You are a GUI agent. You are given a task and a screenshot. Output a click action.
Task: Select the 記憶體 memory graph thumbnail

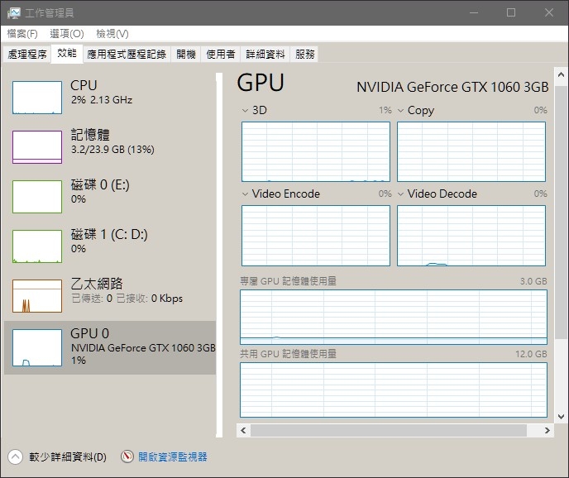[x=37, y=147]
